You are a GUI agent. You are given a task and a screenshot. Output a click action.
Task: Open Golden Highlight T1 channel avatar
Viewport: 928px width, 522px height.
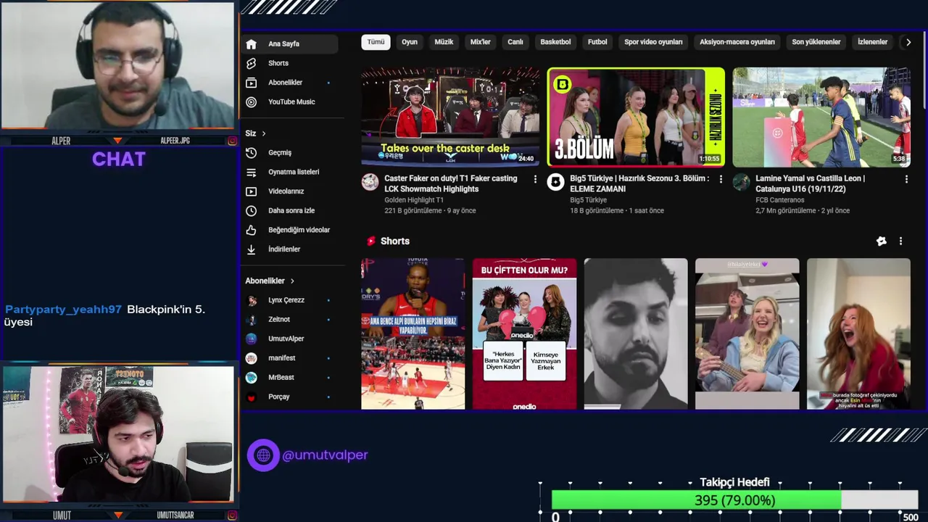click(x=370, y=182)
